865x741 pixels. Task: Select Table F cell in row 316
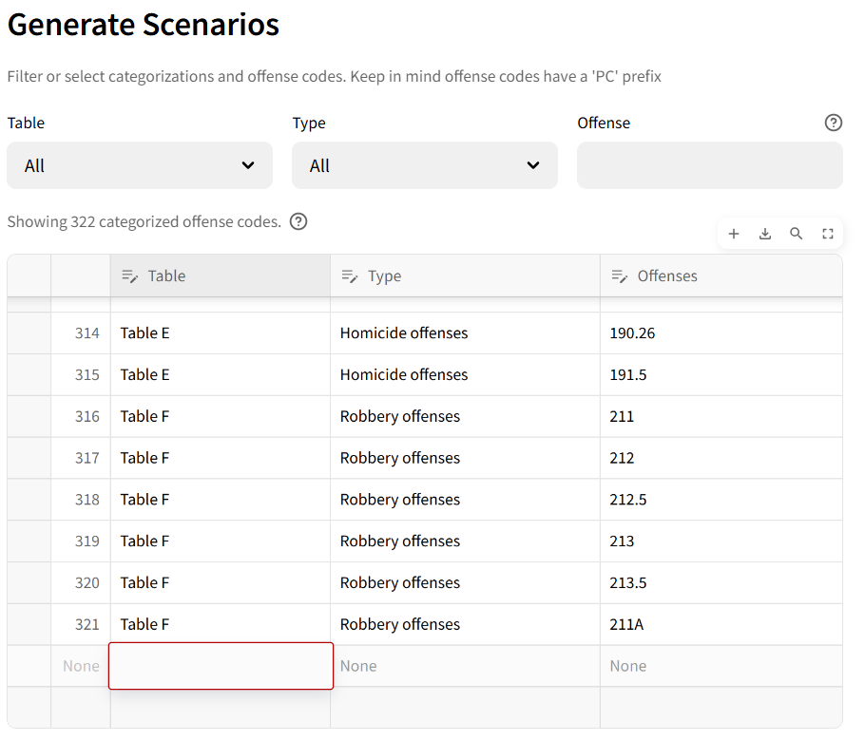(x=220, y=416)
